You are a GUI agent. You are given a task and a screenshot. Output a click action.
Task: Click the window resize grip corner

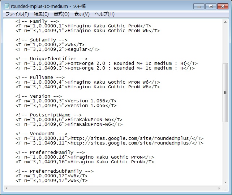point(226,189)
